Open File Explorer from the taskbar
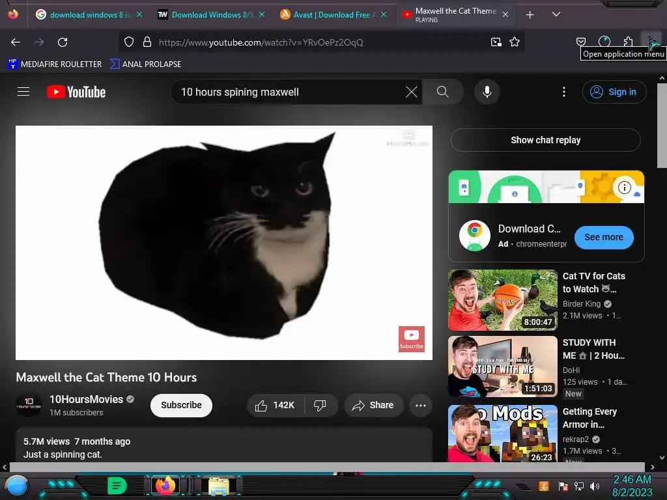Image resolution: width=667 pixels, height=500 pixels. coord(219,486)
